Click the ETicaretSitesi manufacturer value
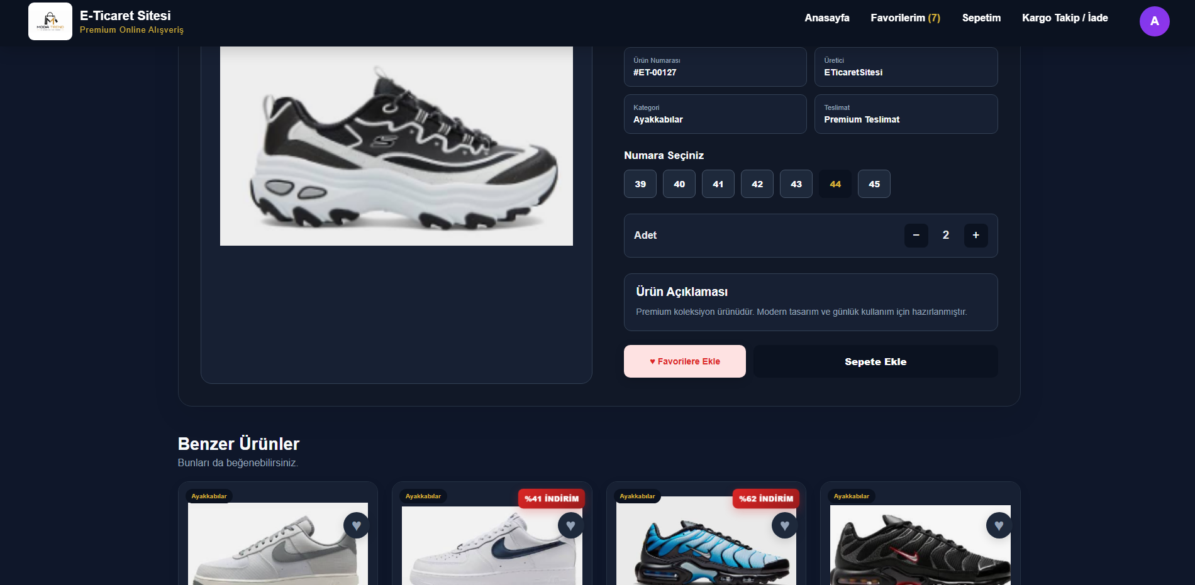The width and height of the screenshot is (1195, 585). 853,72
